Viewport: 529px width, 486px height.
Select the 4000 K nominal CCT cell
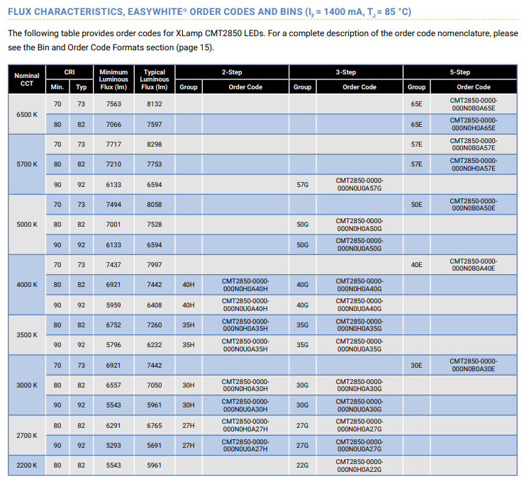pyautogui.click(x=27, y=285)
